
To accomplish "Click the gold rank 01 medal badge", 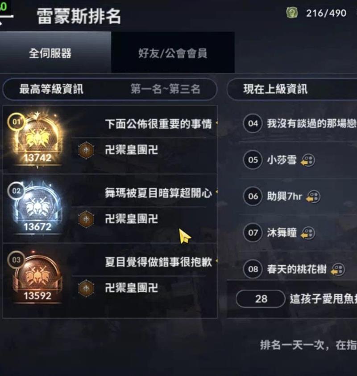I will (x=37, y=139).
